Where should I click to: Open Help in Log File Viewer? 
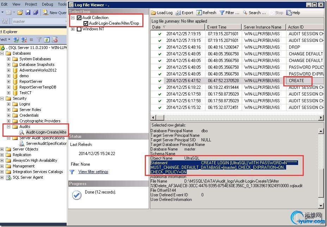(289, 13)
